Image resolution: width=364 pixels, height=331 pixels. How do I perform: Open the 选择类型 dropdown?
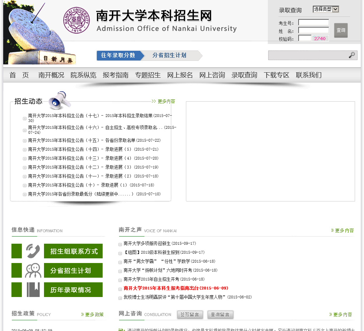(x=326, y=9)
